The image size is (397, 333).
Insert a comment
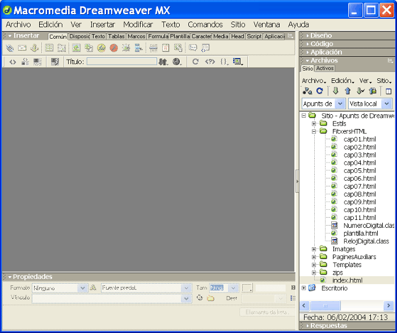point(193,48)
